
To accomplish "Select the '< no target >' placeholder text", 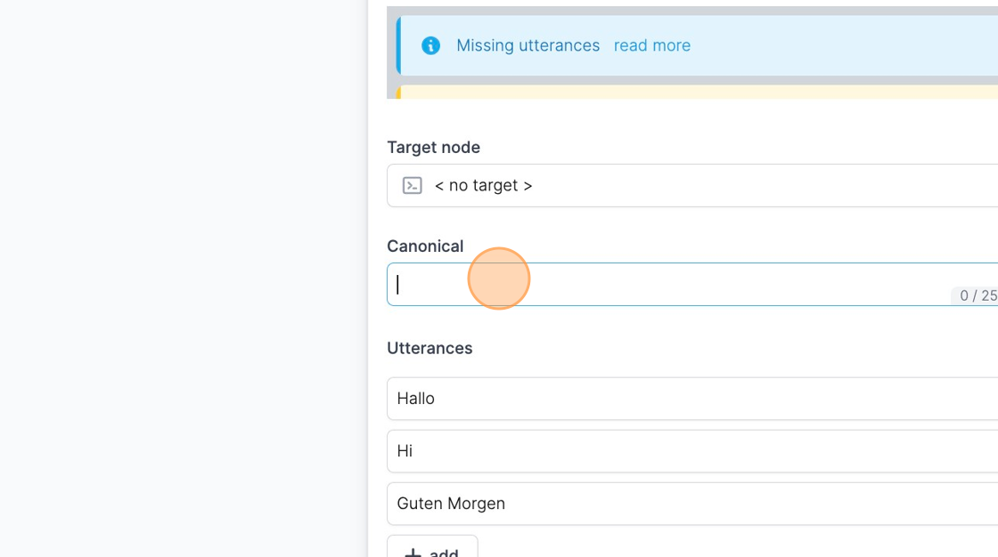I will (483, 186).
